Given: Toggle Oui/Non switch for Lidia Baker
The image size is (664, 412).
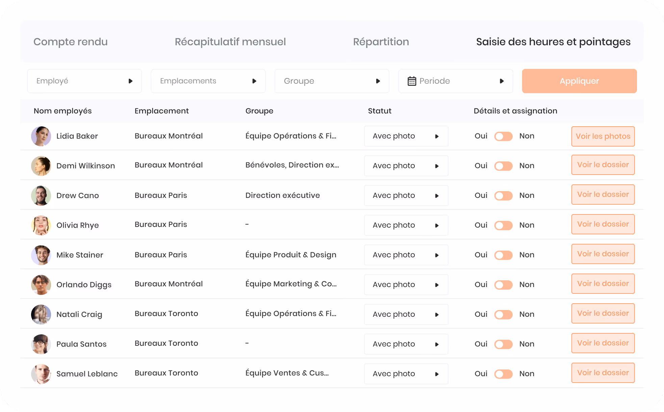Looking at the screenshot, I should 503,136.
